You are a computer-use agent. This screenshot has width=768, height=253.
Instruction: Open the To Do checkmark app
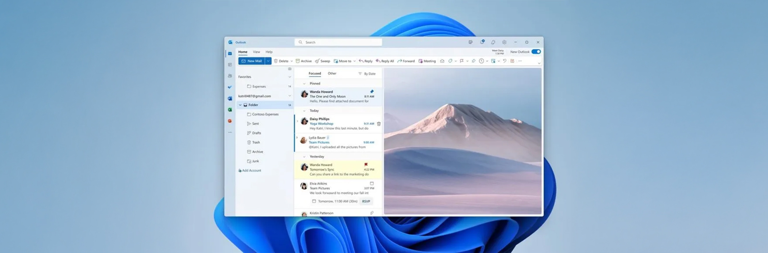[x=230, y=87]
